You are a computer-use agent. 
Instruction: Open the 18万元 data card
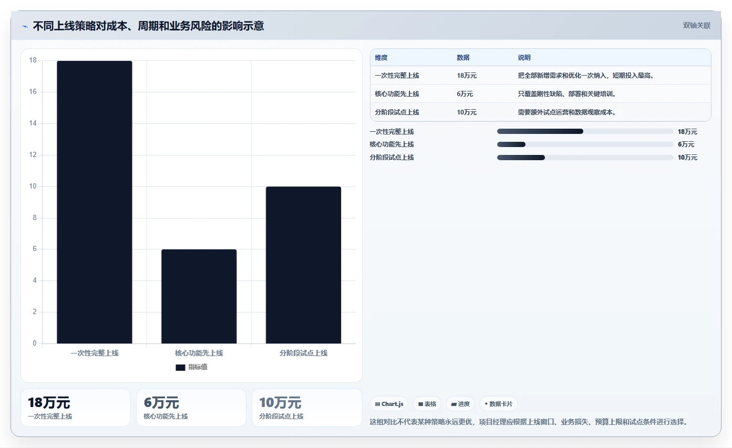[x=76, y=408]
